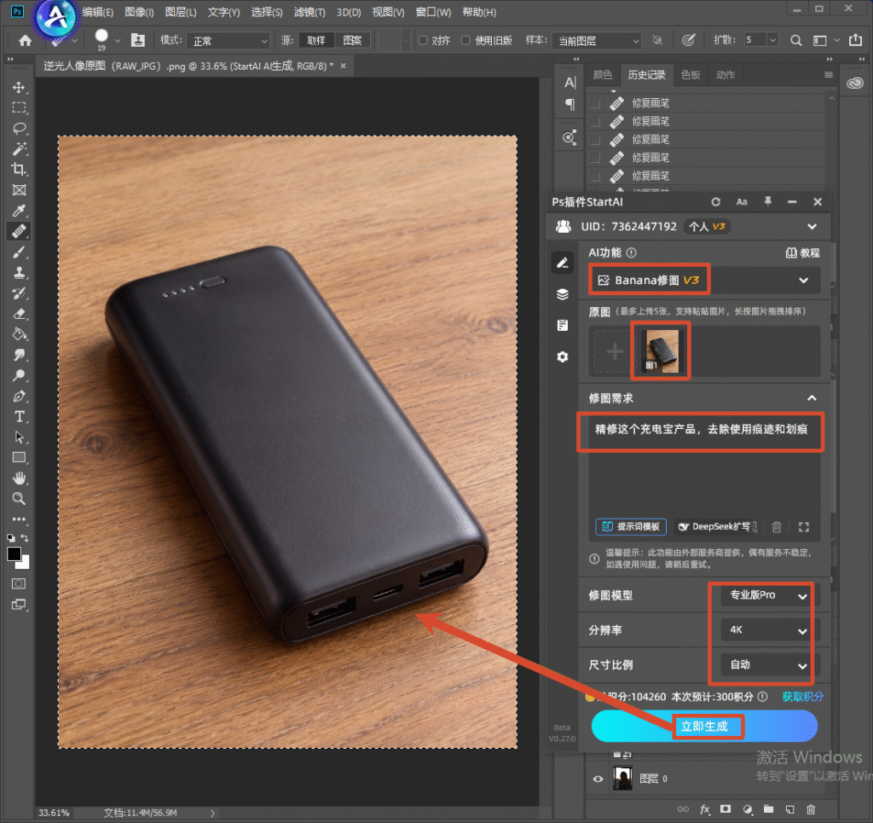Select the Zoom tool
The image size is (873, 823).
click(x=19, y=498)
